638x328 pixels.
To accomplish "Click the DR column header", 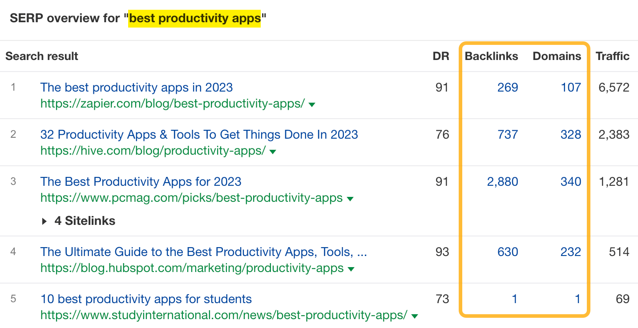I will tap(441, 56).
